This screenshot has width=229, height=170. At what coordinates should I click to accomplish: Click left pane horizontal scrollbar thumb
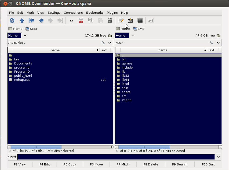tap(36, 147)
